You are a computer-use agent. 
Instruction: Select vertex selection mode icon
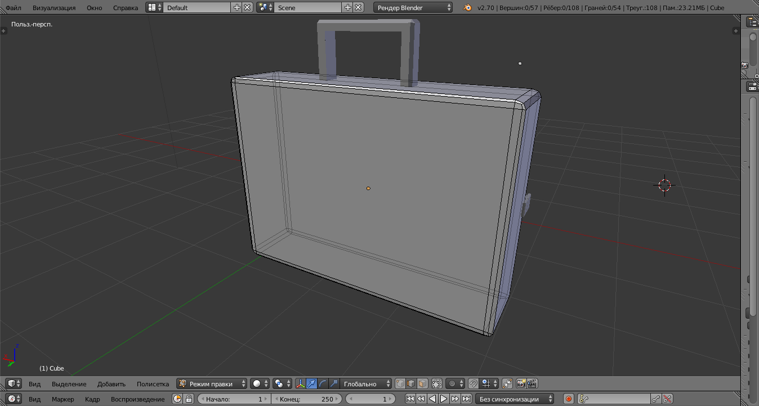point(400,384)
